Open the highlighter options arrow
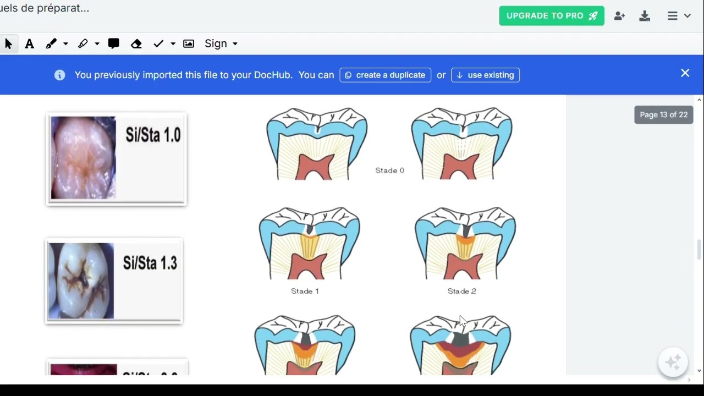704x396 pixels. [97, 44]
